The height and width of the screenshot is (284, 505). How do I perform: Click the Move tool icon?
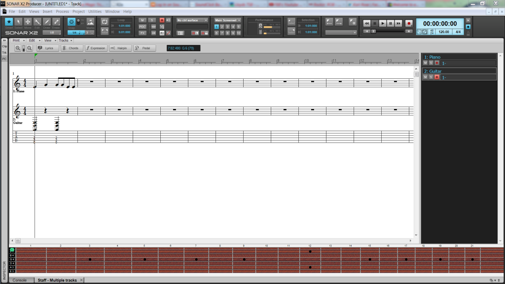(28, 22)
